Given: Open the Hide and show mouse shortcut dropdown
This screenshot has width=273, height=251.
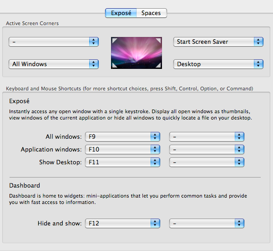Looking at the screenshot, I should coord(207,224).
